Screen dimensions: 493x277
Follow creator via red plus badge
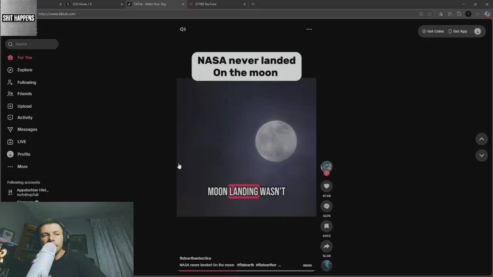point(327,173)
